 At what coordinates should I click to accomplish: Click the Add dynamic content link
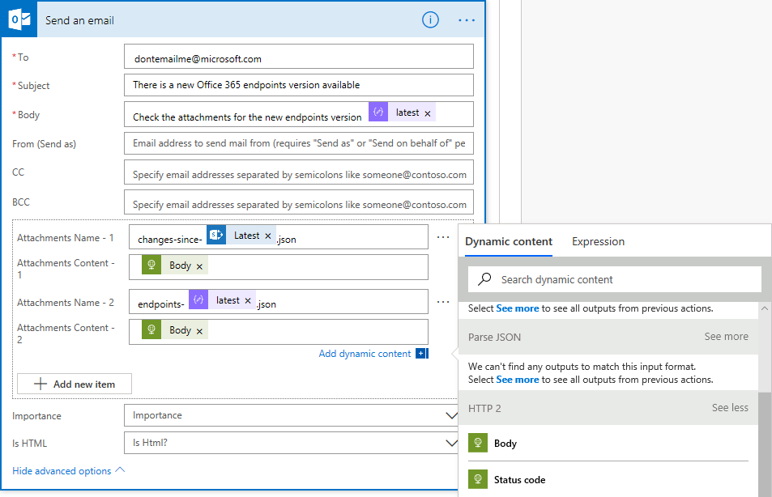tap(365, 354)
